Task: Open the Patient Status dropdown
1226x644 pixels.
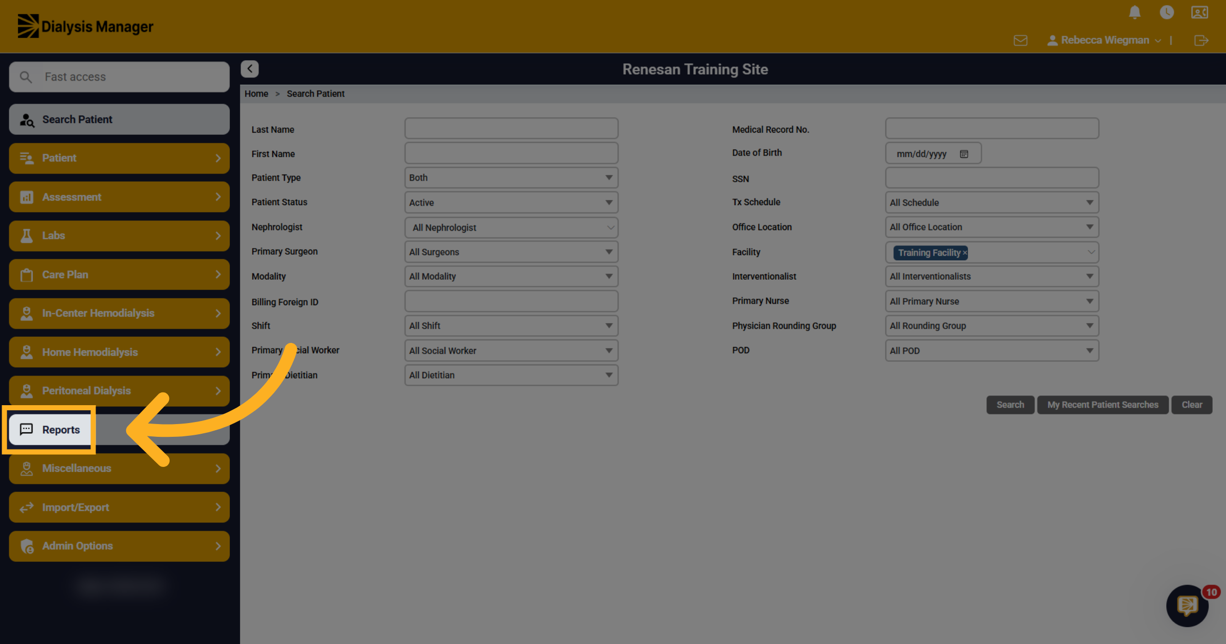Action: tap(511, 203)
